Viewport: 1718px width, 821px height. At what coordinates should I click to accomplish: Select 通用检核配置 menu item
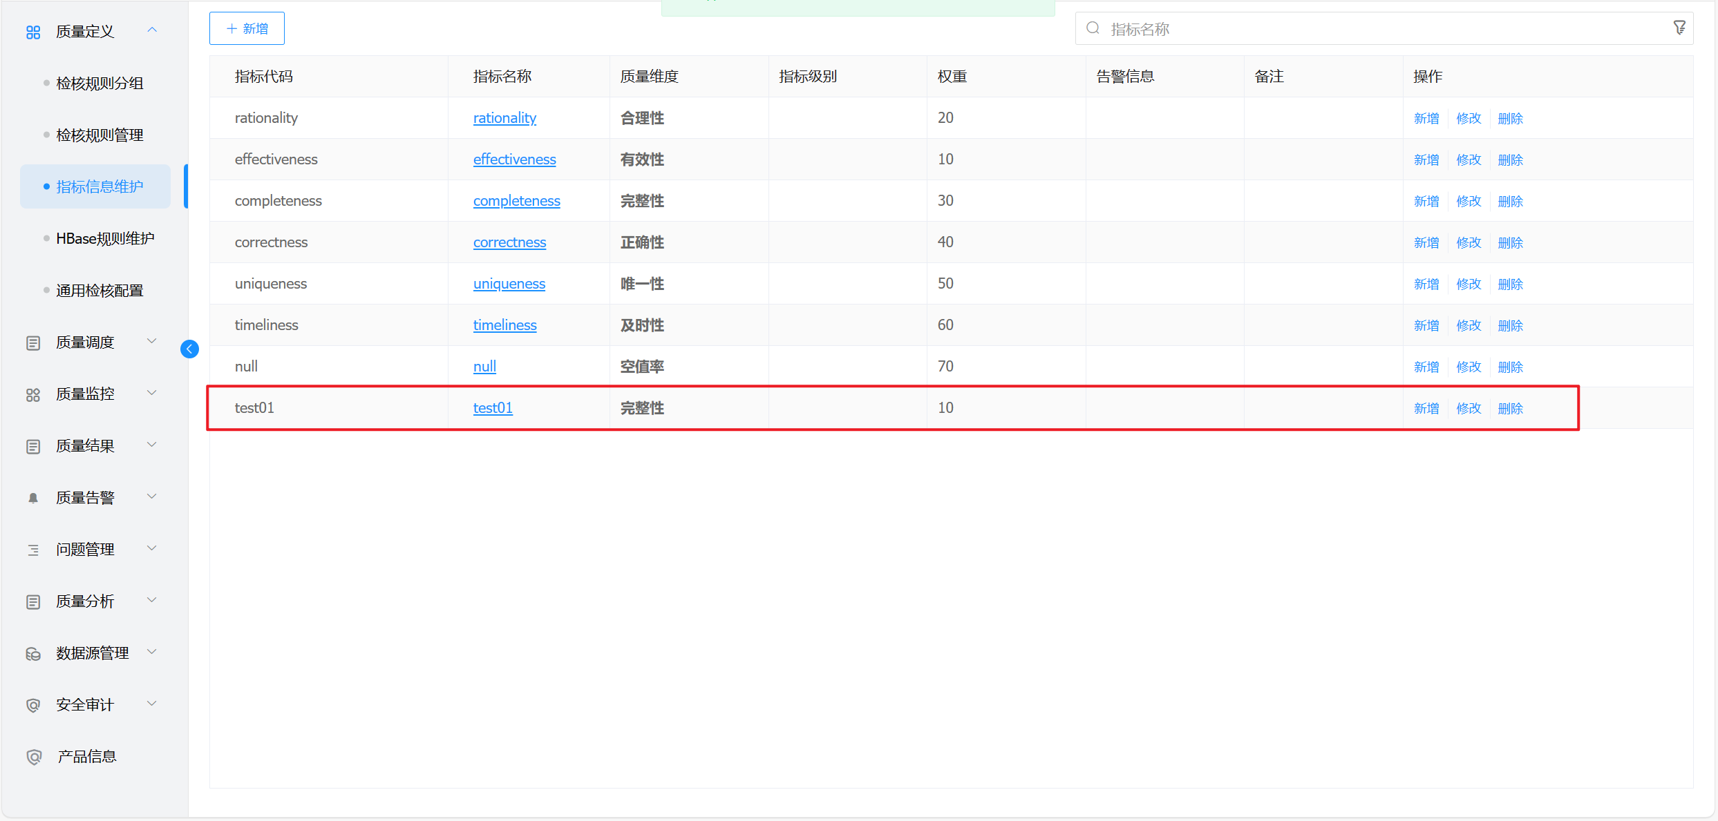point(100,290)
